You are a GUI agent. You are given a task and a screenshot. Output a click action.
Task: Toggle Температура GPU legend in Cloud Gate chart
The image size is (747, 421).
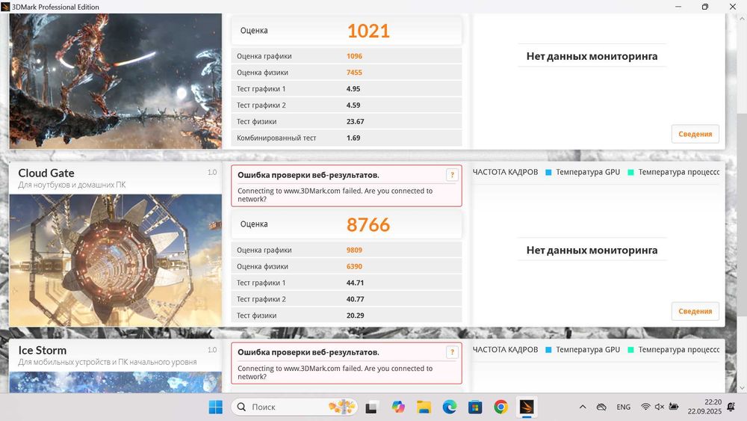pos(583,172)
